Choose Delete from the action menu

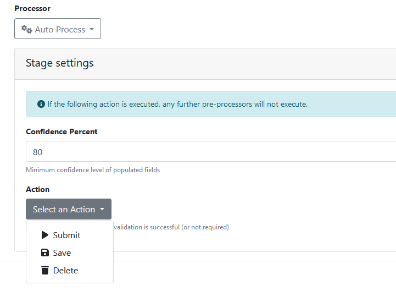tap(65, 270)
